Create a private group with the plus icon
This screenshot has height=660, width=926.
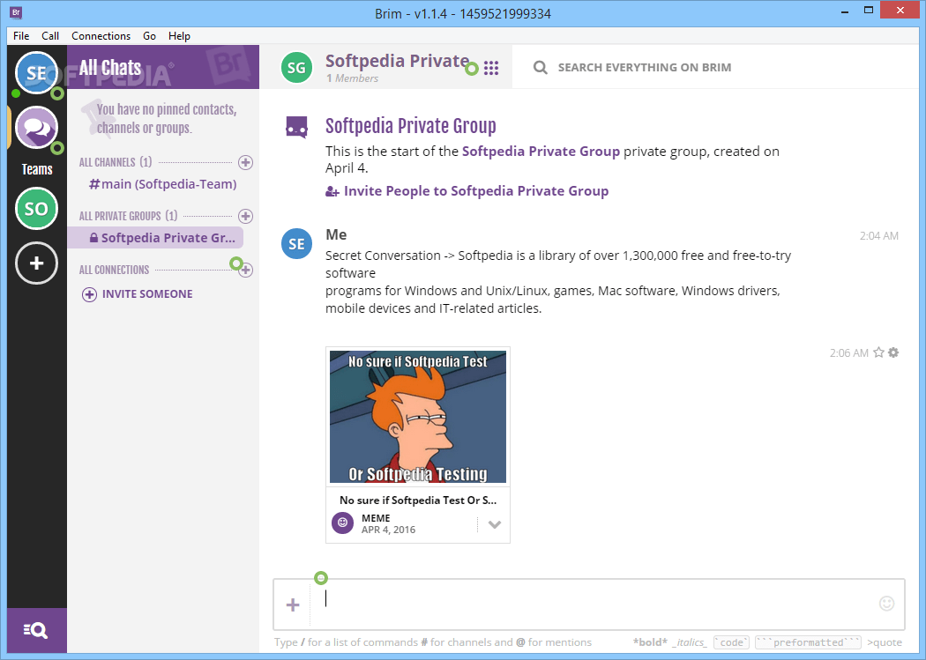pyautogui.click(x=246, y=216)
